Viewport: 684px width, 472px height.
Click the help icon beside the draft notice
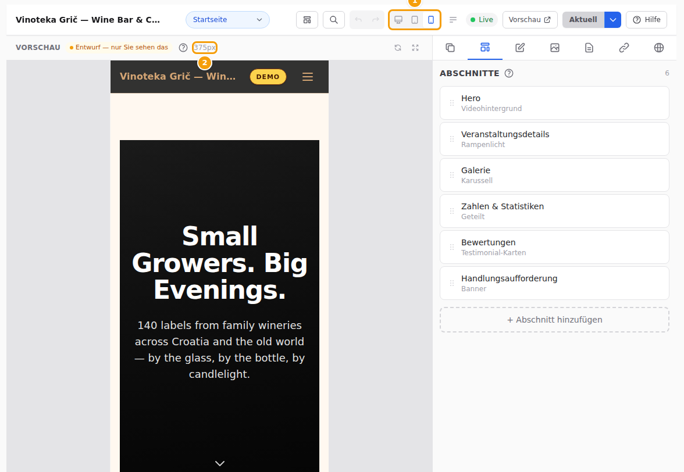(x=183, y=48)
